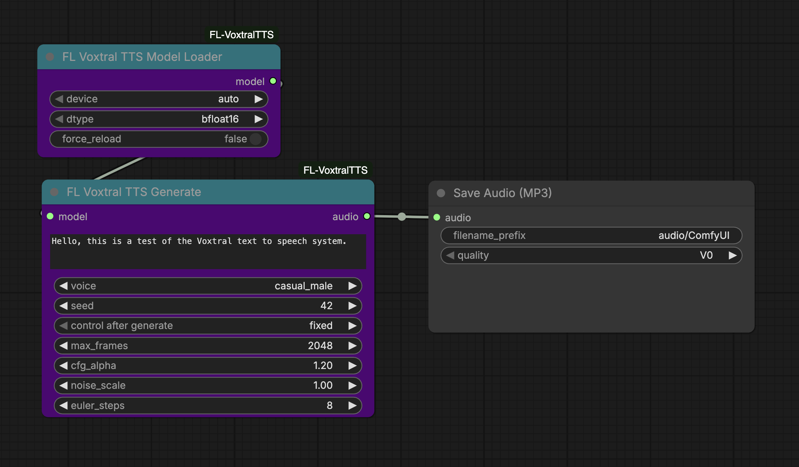Click FL-VoxtralTTS badge above Generate node
This screenshot has height=467, width=799.
click(335, 170)
